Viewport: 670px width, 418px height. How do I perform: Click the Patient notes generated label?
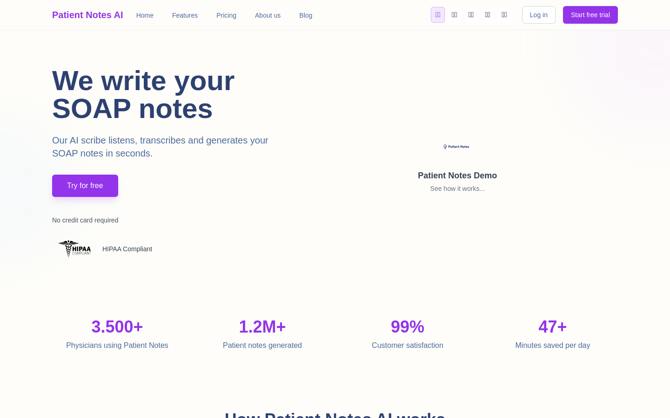(x=262, y=345)
